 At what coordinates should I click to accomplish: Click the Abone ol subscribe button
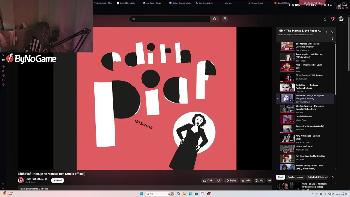58,180
